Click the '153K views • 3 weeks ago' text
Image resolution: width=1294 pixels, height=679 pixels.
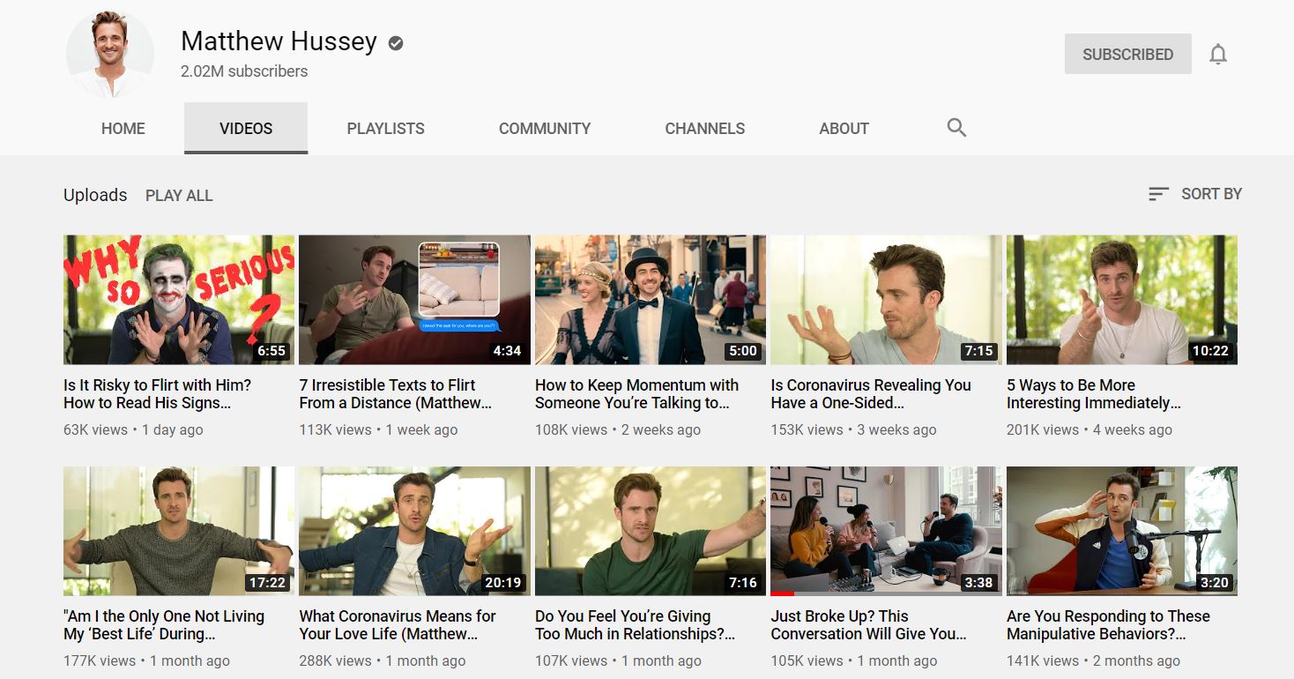click(x=853, y=430)
